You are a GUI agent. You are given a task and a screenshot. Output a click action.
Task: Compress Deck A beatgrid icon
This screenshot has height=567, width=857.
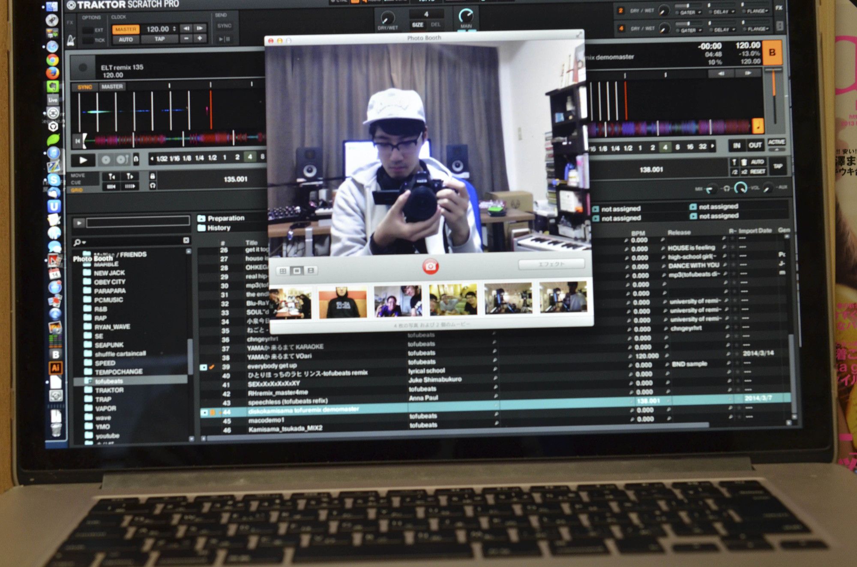(111, 186)
